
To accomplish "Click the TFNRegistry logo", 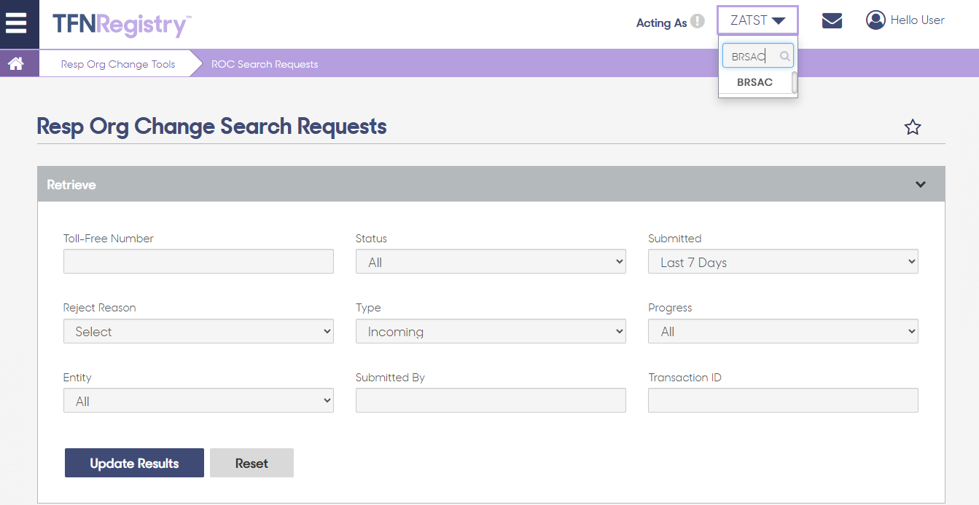I will click(x=121, y=25).
